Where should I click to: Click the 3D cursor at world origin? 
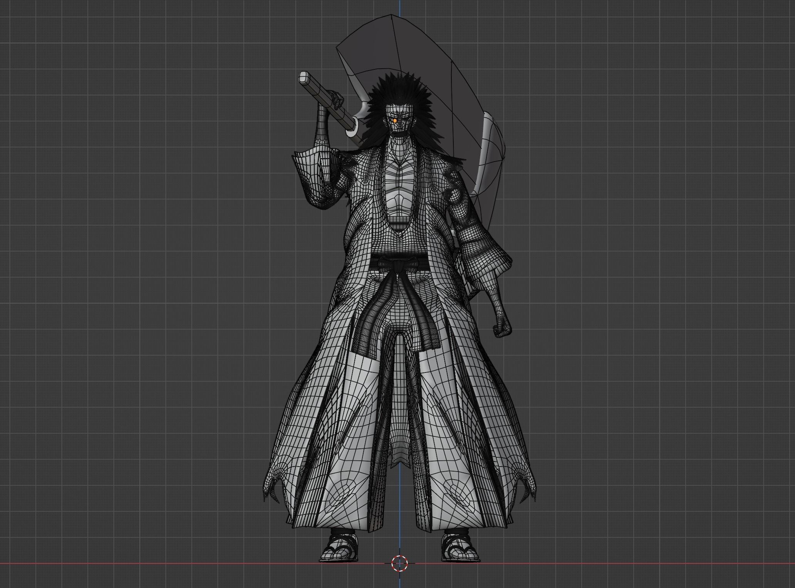tap(399, 563)
